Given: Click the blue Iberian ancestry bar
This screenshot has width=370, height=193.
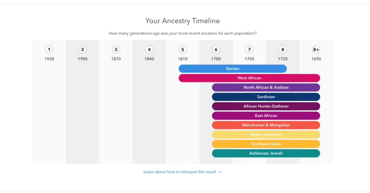Looking at the screenshot, I should coord(232,69).
